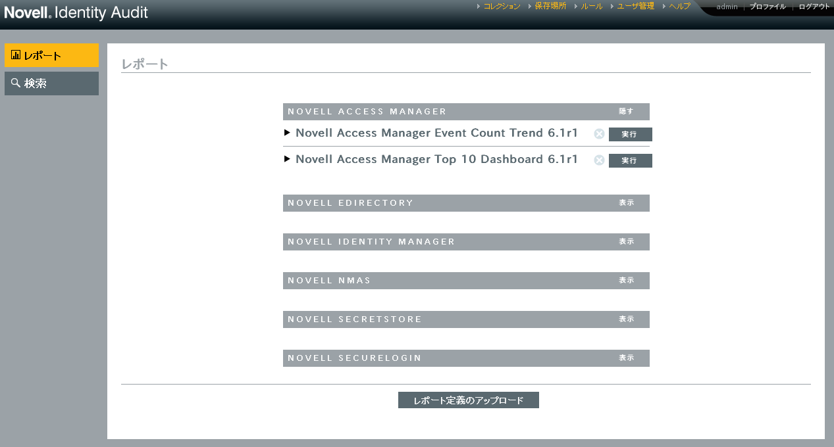This screenshot has width=834, height=447.
Task: Show the Novell eDirectory reports with 表示
Action: [626, 203]
